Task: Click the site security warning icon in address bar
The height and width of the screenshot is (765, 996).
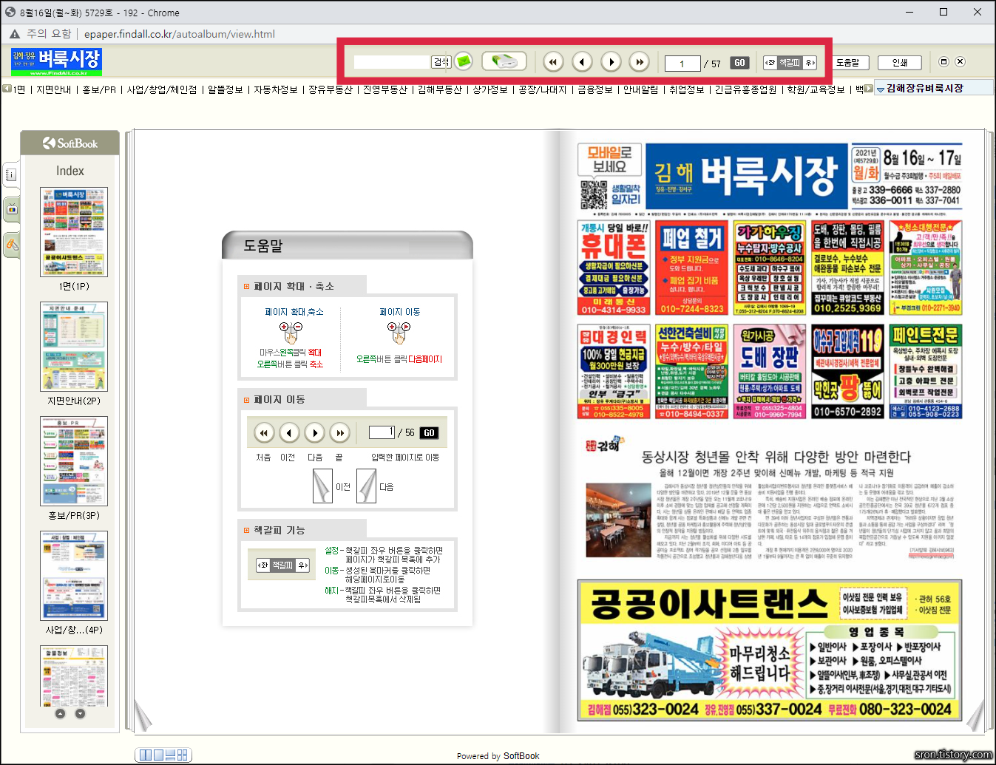Action: (15, 34)
